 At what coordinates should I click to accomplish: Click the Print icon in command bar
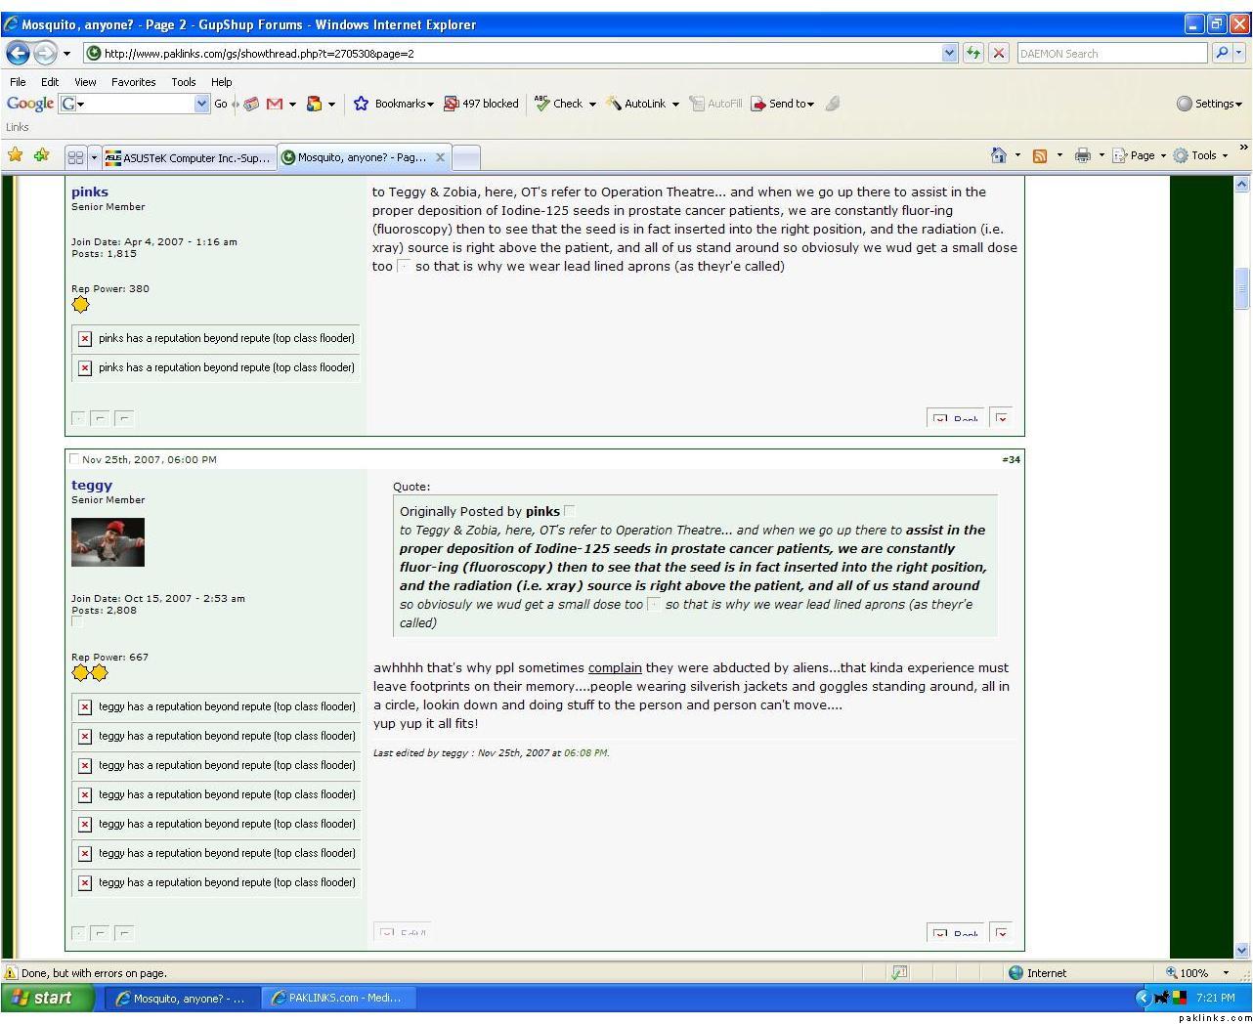click(1082, 155)
